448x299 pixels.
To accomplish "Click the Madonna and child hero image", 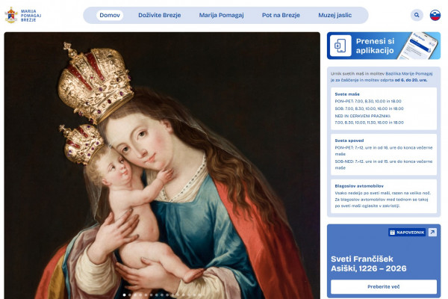I will 162,165.
